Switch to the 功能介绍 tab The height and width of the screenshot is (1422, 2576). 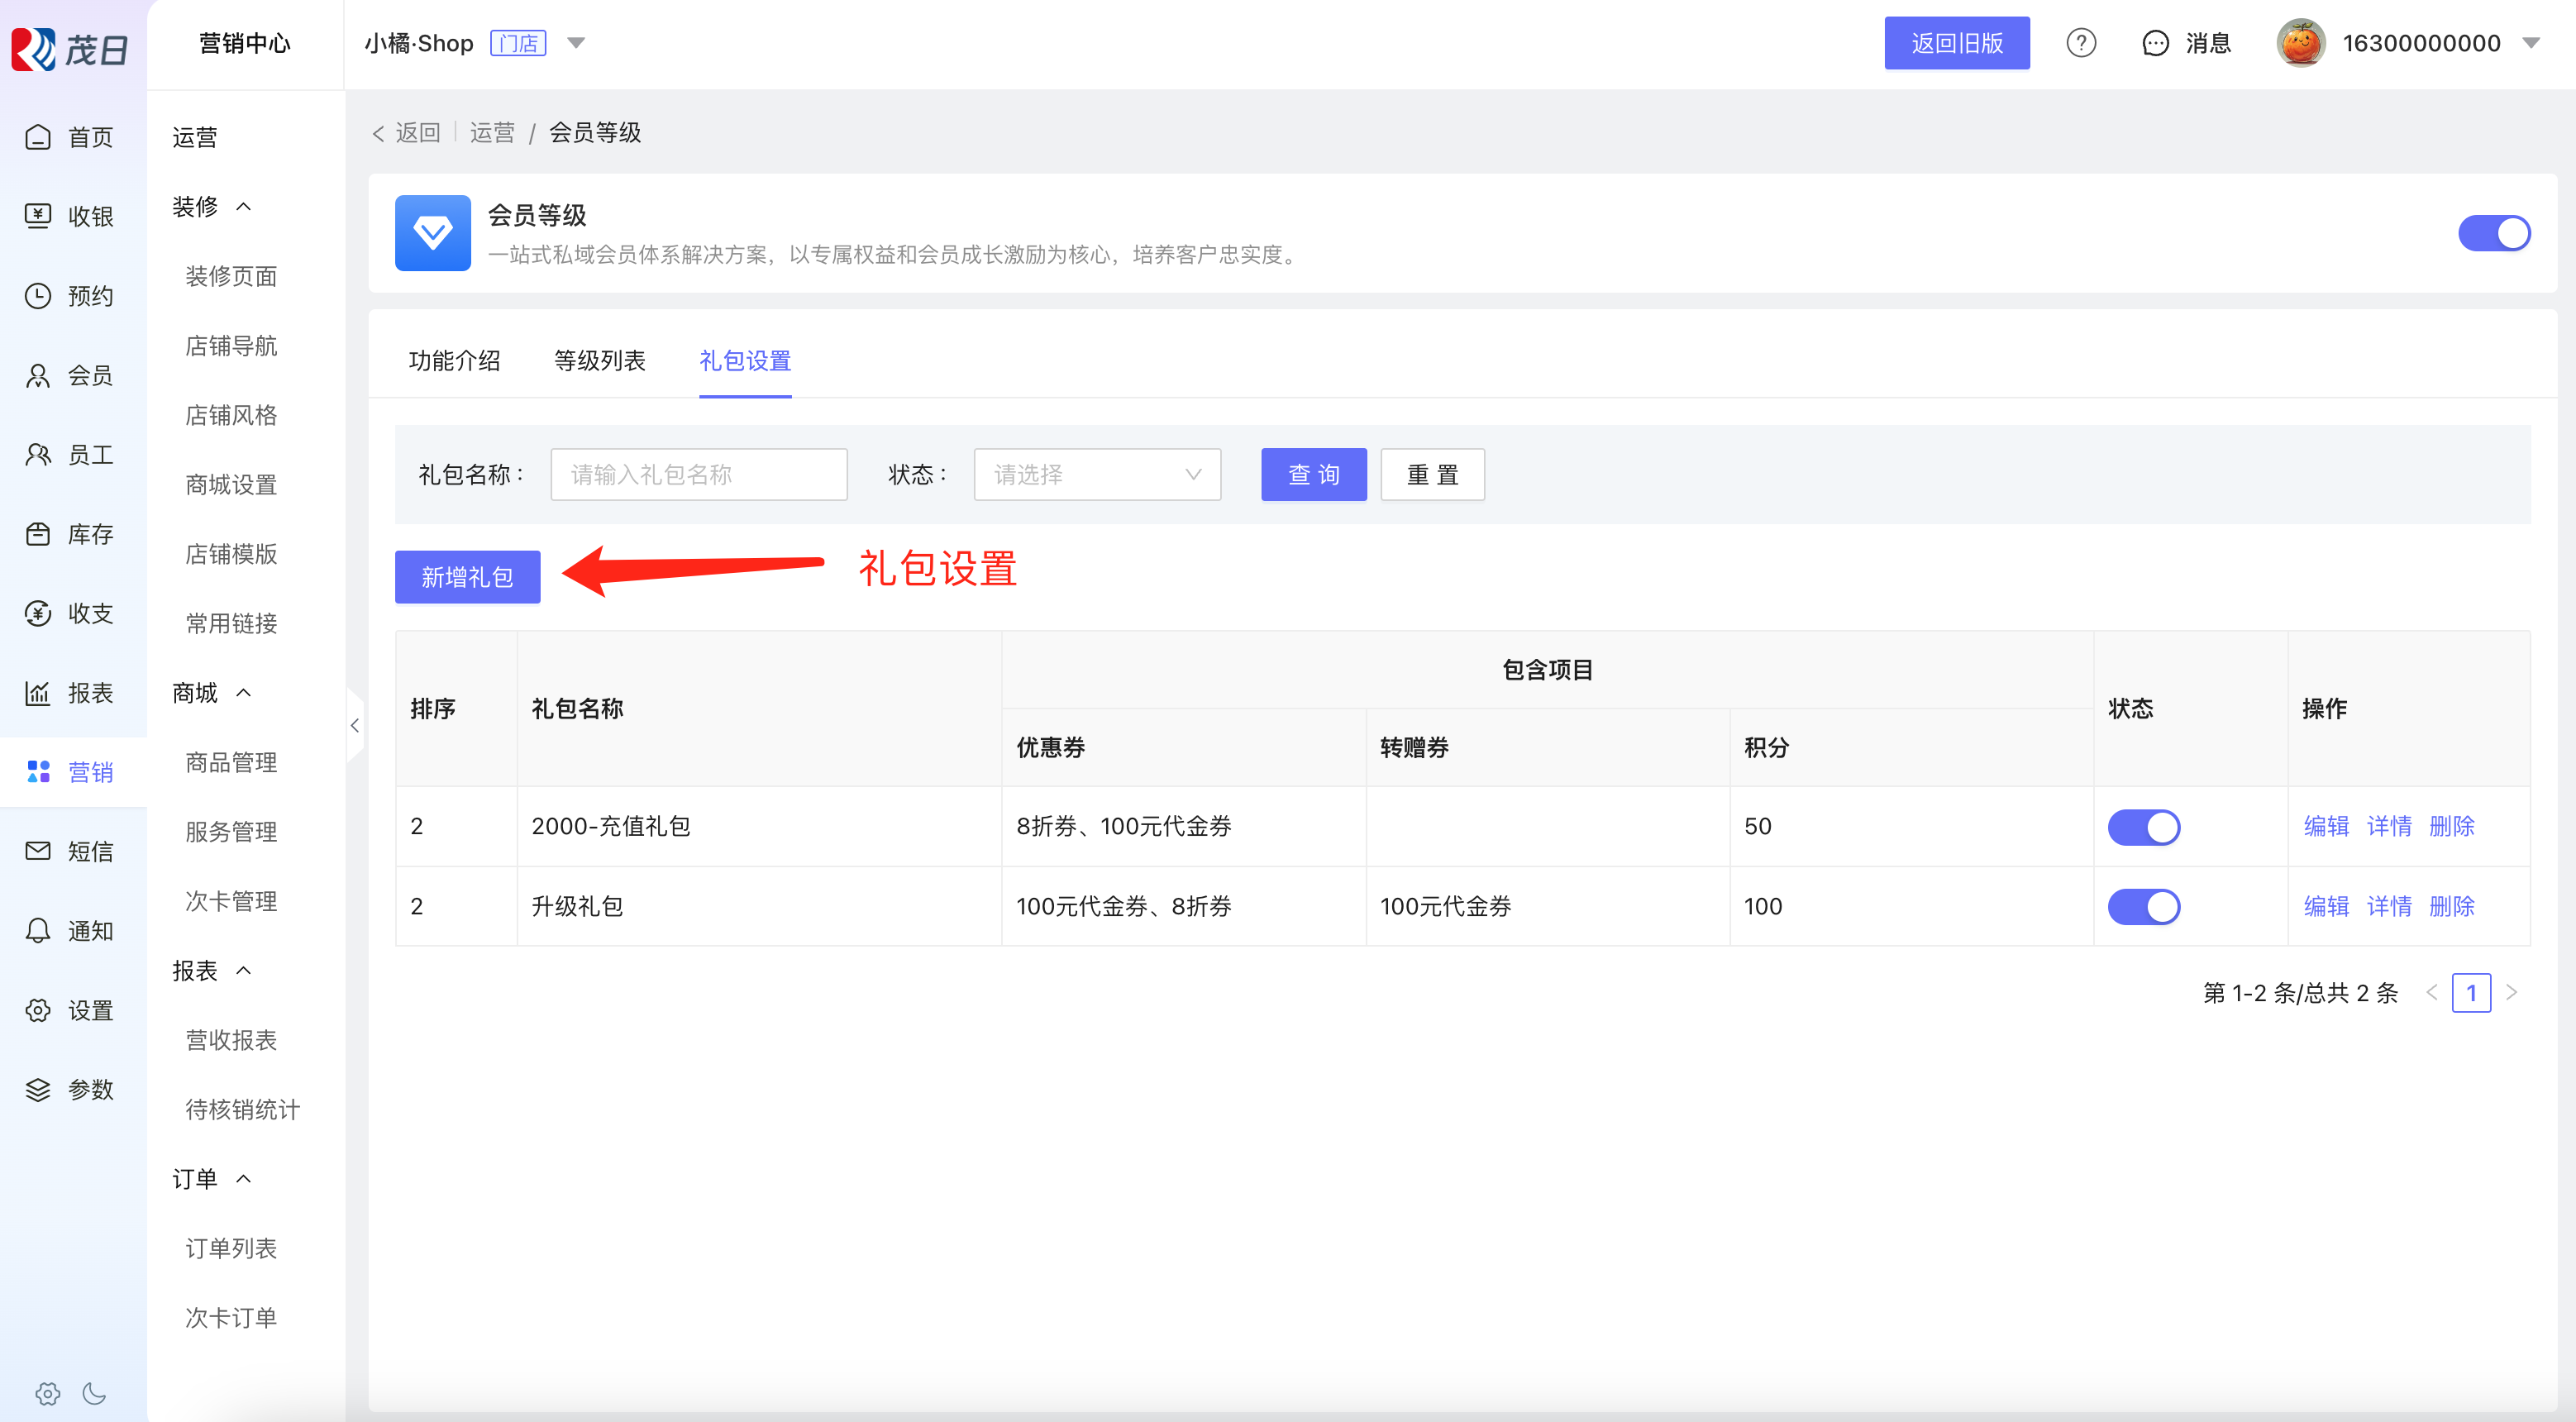coord(454,361)
